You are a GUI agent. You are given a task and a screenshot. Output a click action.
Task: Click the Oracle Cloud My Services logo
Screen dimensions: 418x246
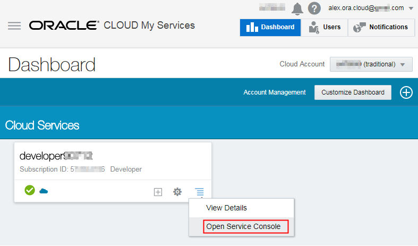[112, 26]
